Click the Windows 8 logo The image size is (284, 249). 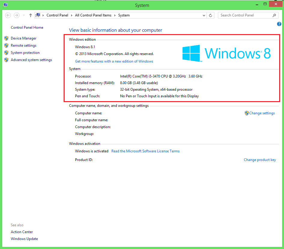[x=226, y=53]
